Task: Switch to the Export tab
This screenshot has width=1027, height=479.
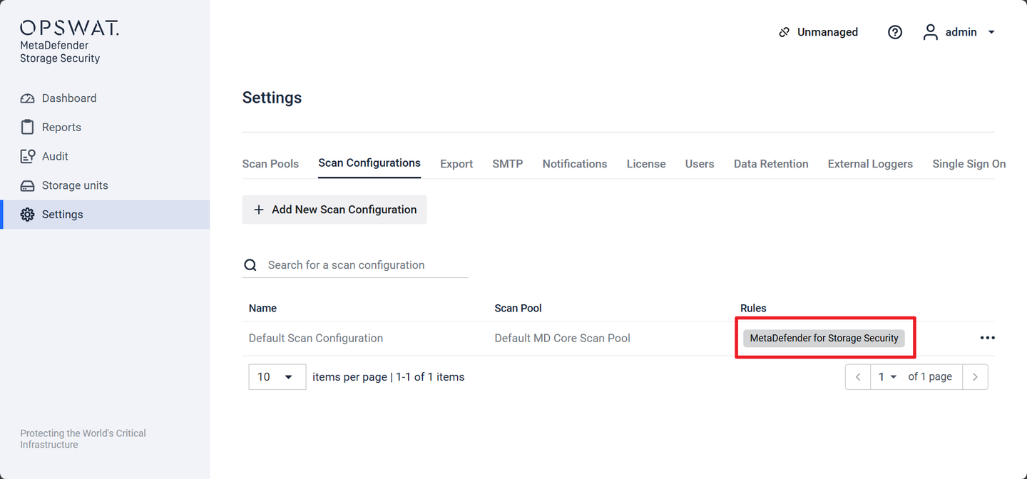Action: point(456,164)
